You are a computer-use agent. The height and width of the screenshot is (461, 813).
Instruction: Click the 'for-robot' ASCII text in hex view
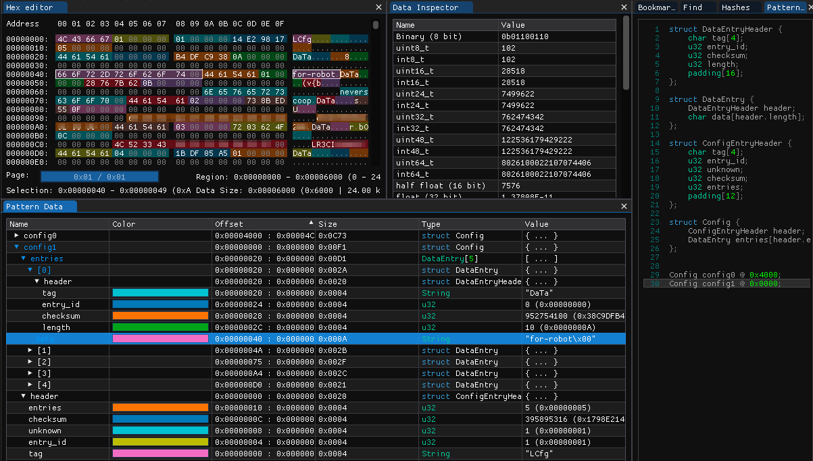click(314, 74)
